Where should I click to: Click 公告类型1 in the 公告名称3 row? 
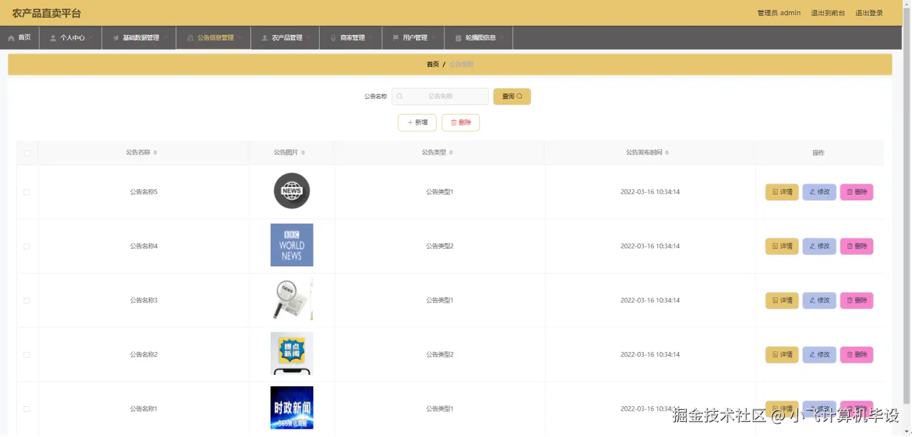coord(439,300)
